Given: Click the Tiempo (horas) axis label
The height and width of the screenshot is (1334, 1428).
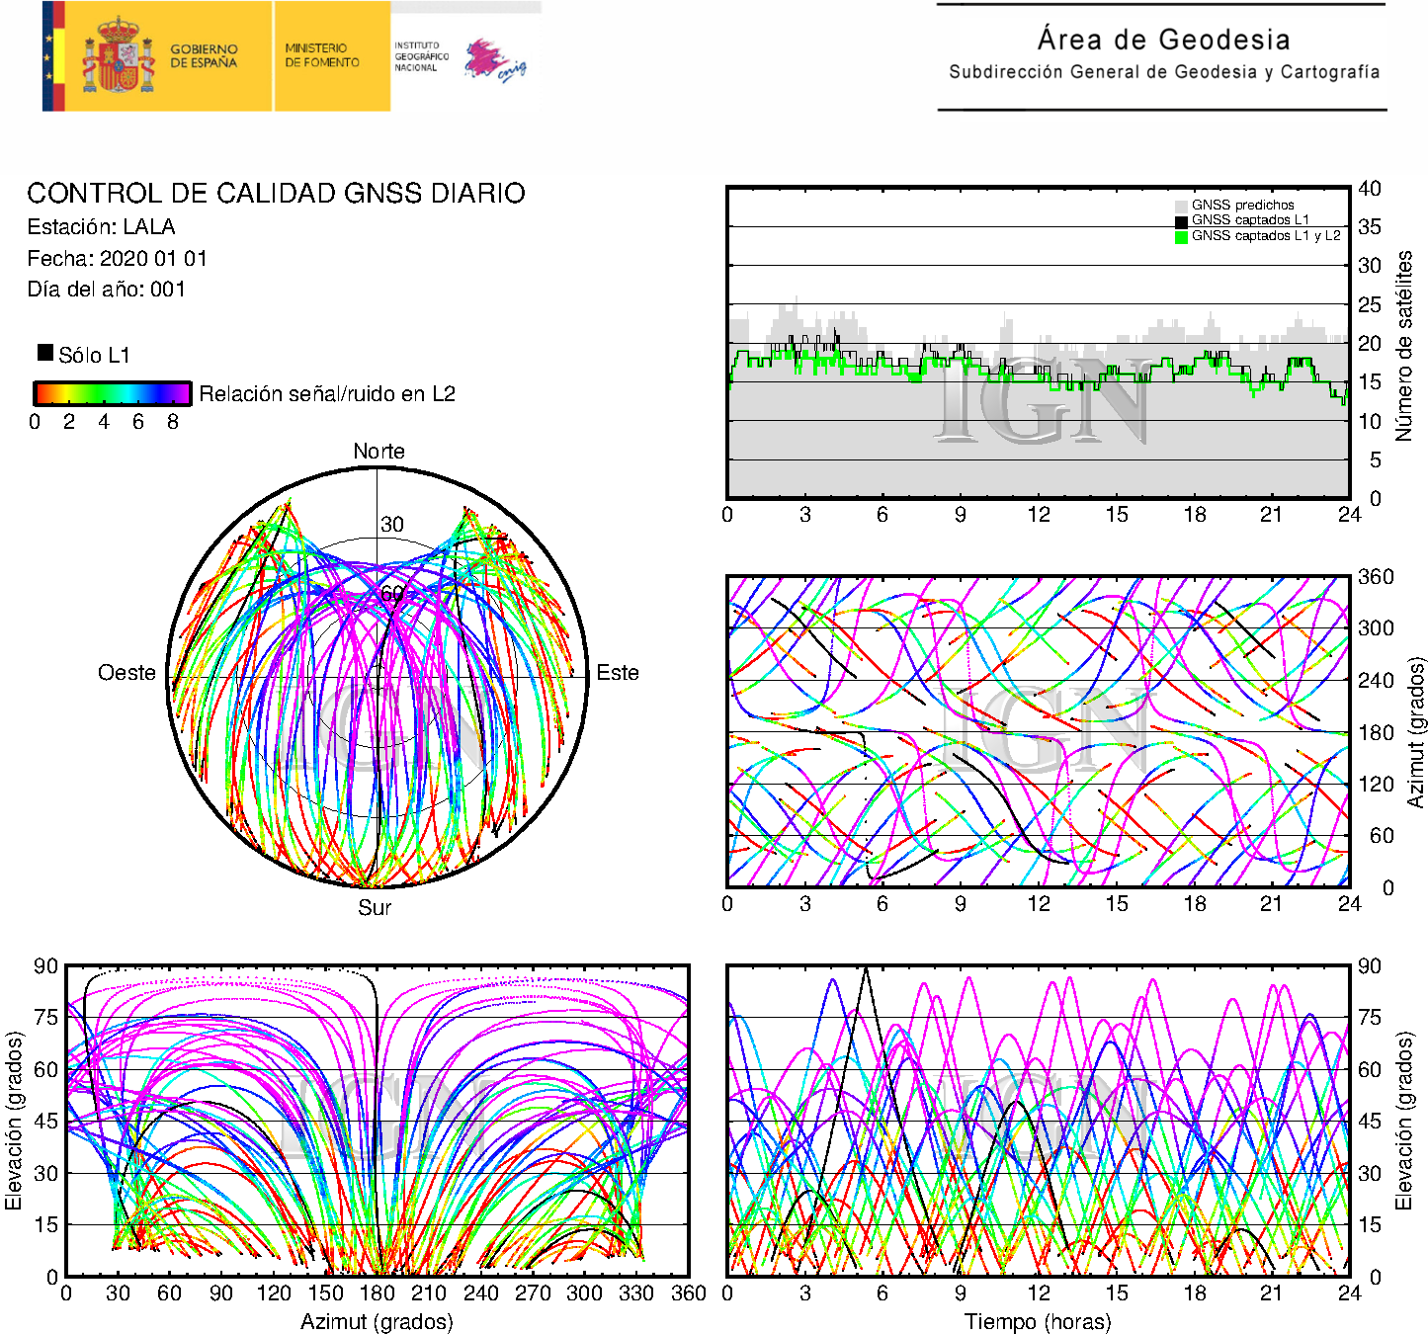Looking at the screenshot, I should click(x=1038, y=1322).
